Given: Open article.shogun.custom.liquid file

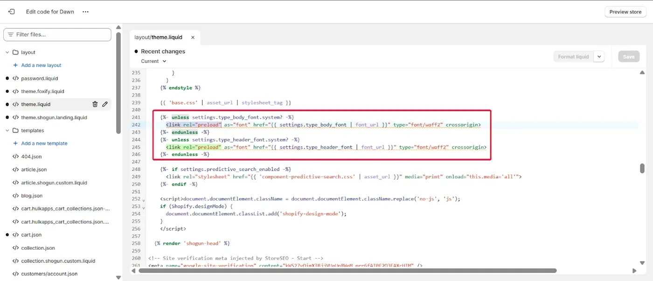Looking at the screenshot, I should point(54,183).
